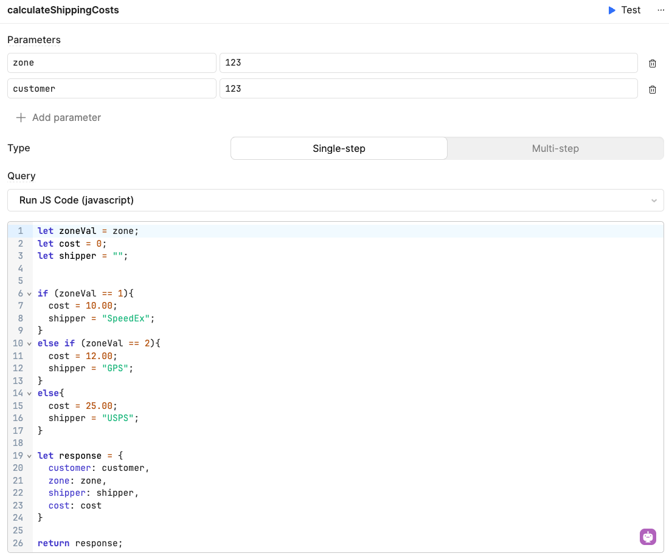Screen dimensions: 669x559
Task: Run the Test play button
Action: tap(624, 10)
